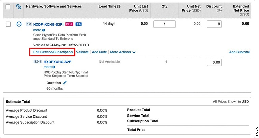Viewport: 259px width, 138px height.
Task: Select the HXDP-XCHG-S2P= line checkbox
Action: tap(8, 25)
